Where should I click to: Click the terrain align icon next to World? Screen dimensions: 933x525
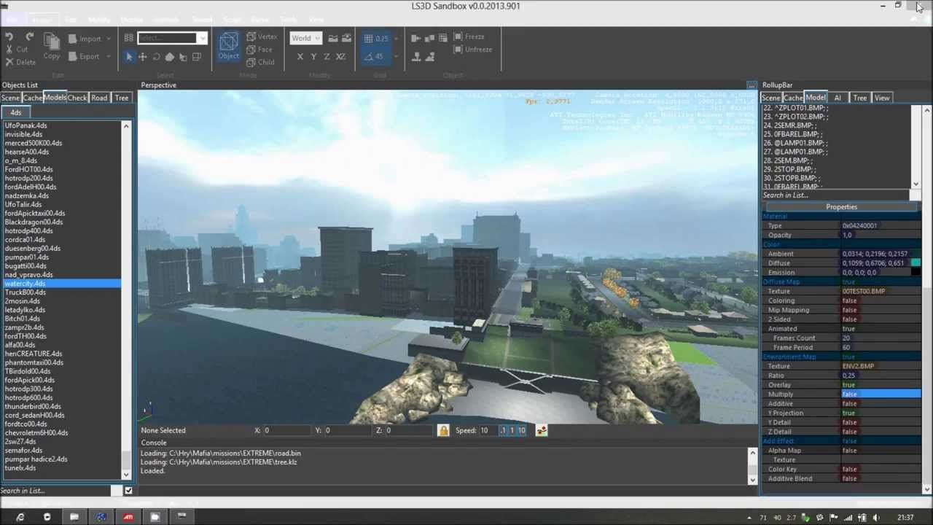333,38
